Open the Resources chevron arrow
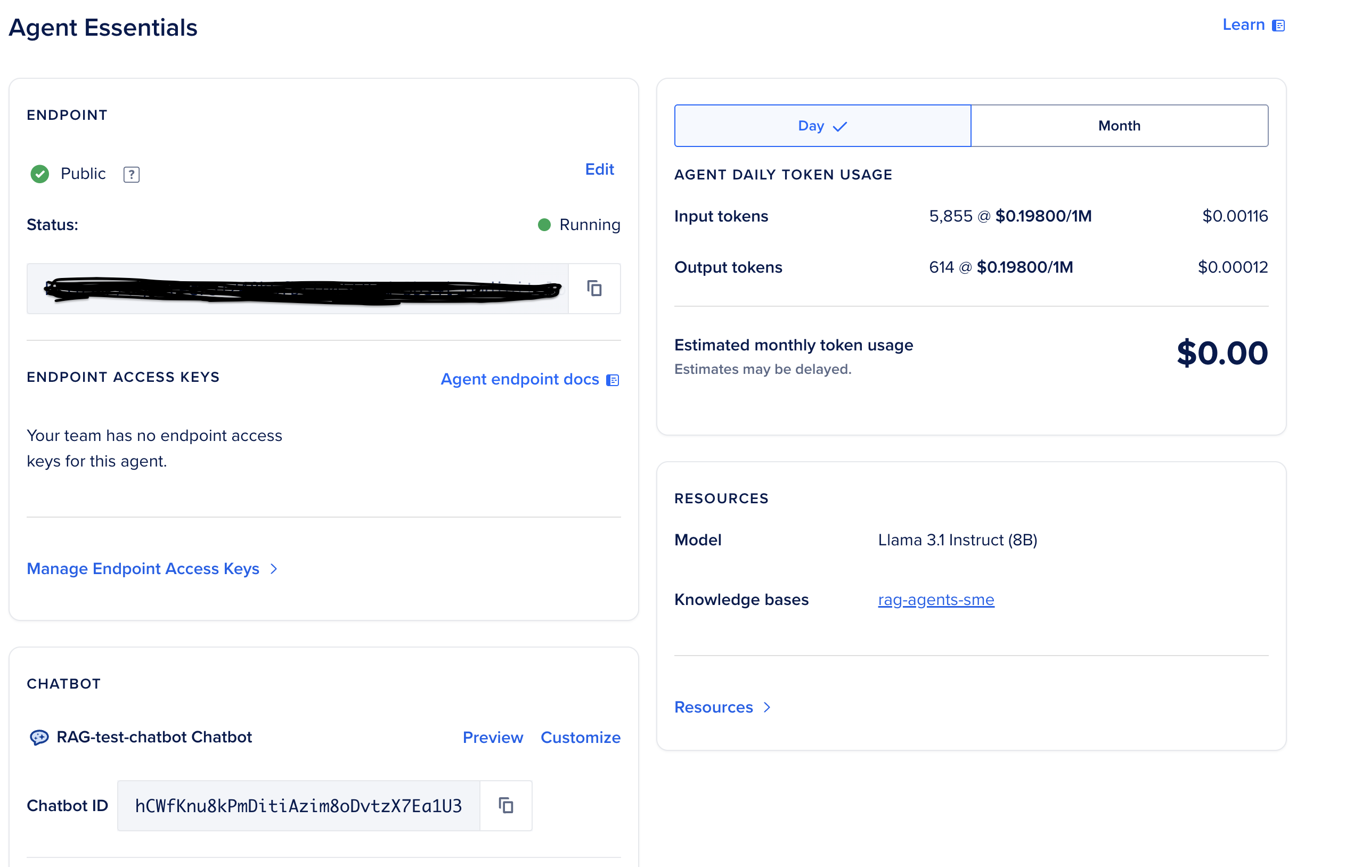 point(767,707)
